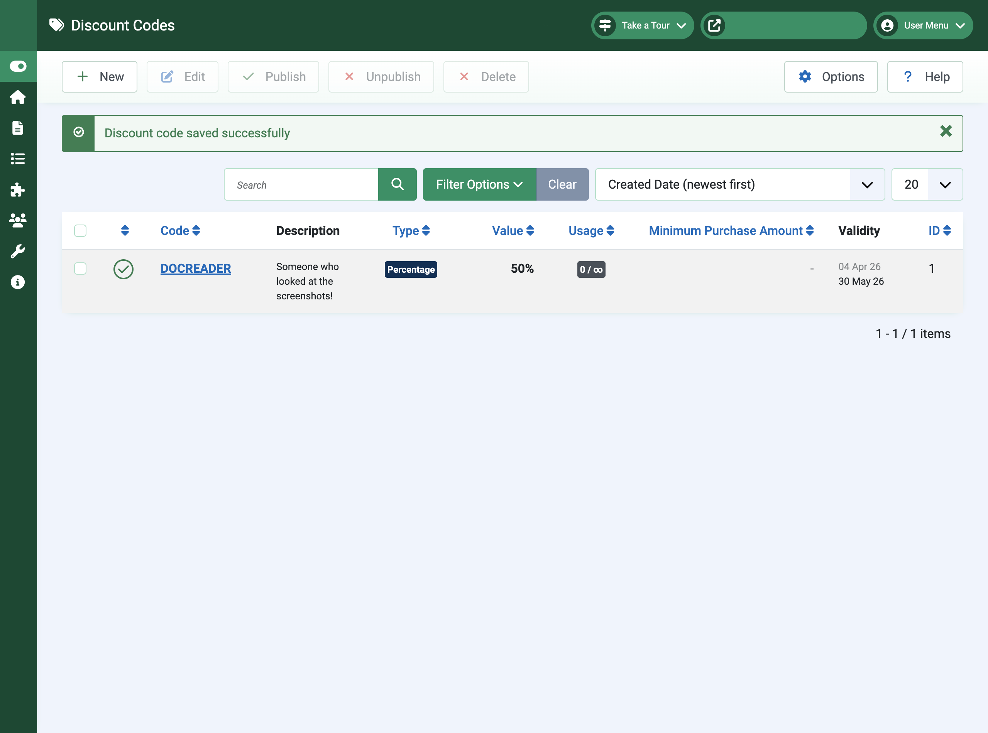Click the external link icon in header
Viewport: 988px width, 733px height.
(x=715, y=25)
